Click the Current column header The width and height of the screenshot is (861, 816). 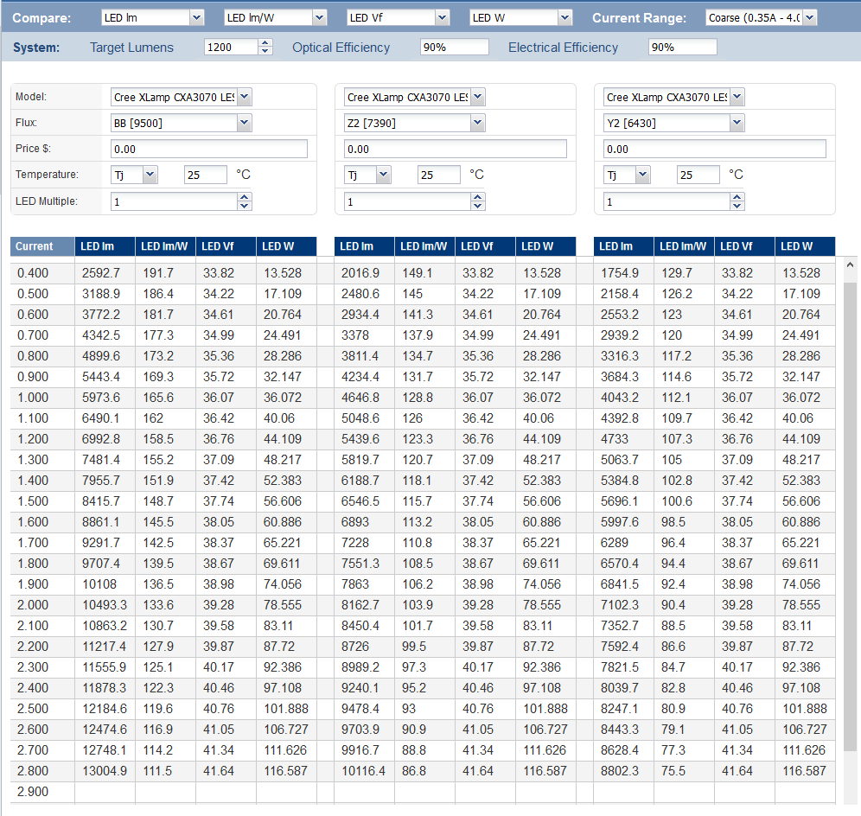pos(42,246)
